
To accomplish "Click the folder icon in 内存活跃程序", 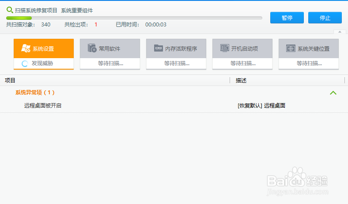I will pyautogui.click(x=159, y=48).
